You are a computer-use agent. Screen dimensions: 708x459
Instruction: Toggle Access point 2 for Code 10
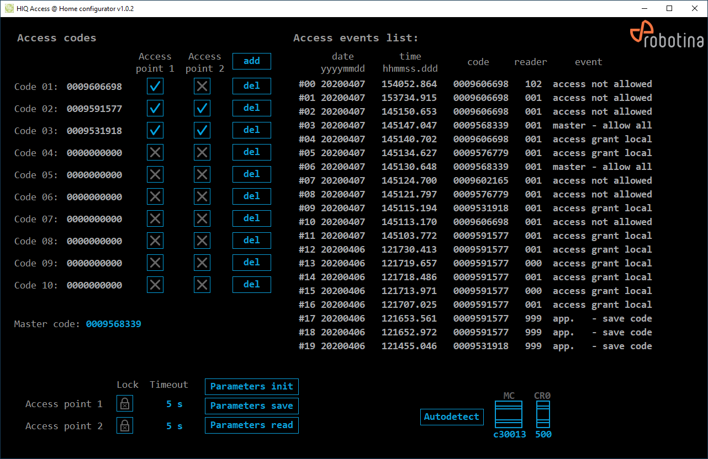click(x=202, y=285)
